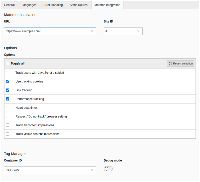
Task: Click the Container ID label
Action: click(x=13, y=160)
